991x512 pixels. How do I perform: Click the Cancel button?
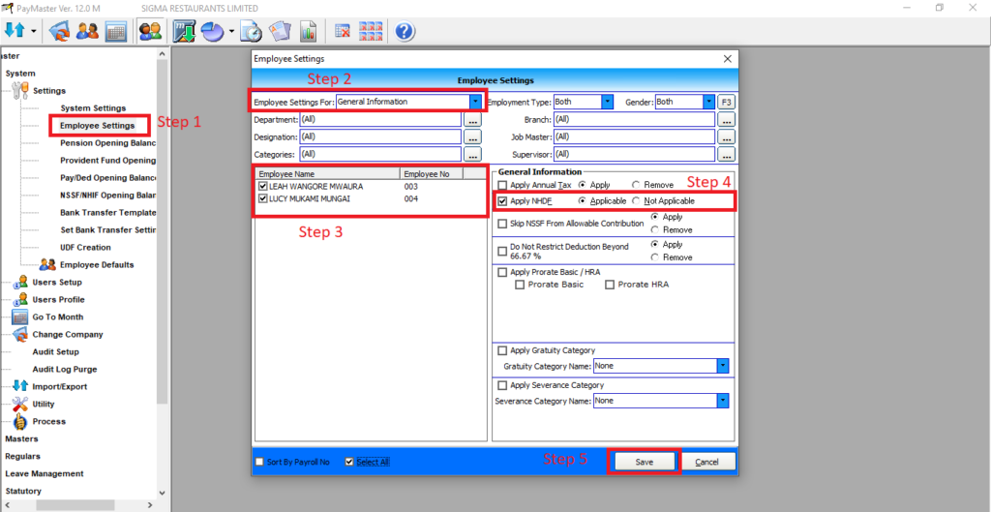[x=706, y=462]
